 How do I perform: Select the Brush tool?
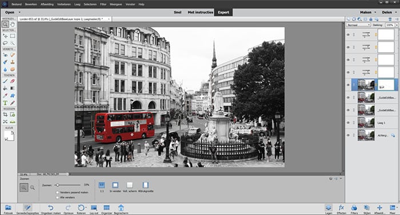coord(5,81)
